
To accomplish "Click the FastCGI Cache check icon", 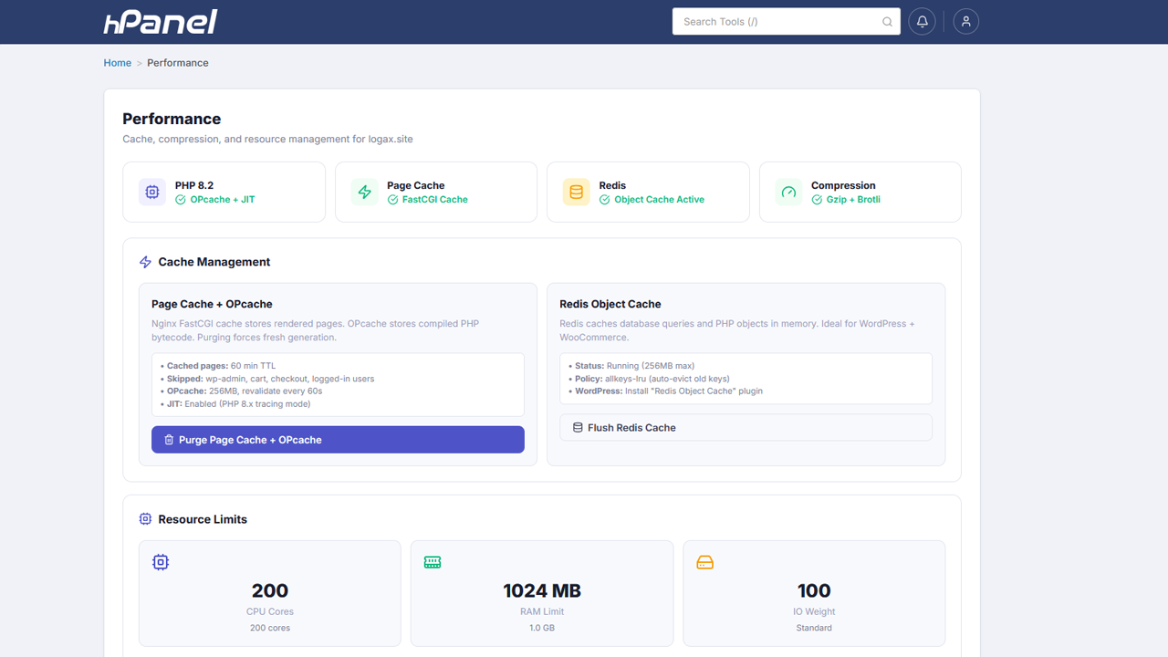I will tap(392, 200).
